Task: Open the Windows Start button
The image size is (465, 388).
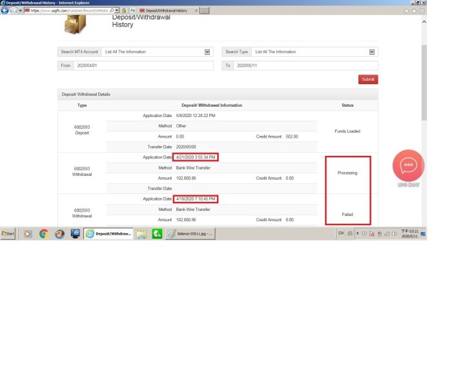Action: click(x=8, y=234)
